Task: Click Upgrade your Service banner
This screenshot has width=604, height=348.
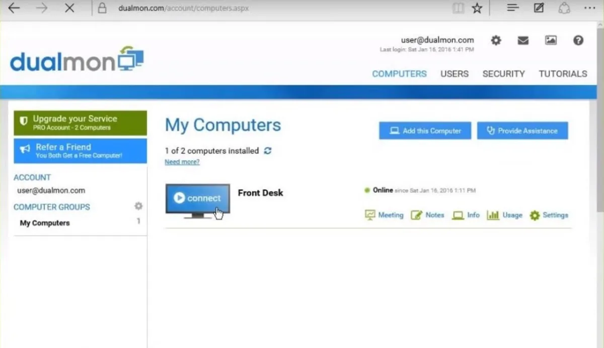Action: click(81, 123)
